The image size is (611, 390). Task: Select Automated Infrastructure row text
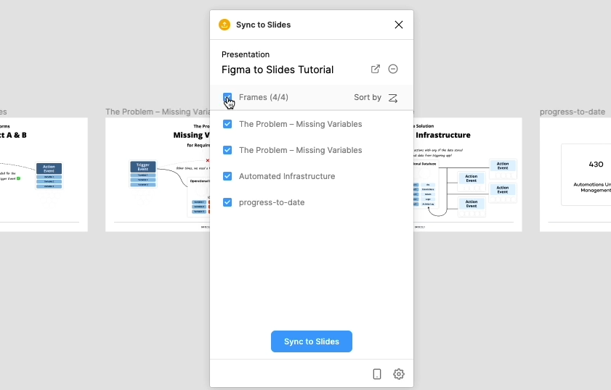coord(287,176)
